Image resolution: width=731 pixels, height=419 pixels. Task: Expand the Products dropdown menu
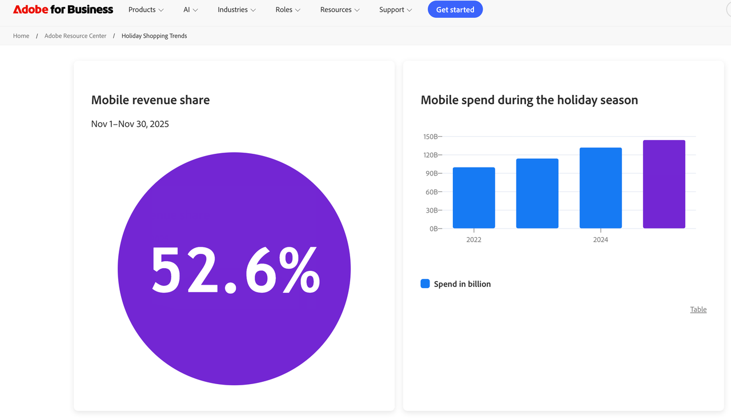[146, 10]
